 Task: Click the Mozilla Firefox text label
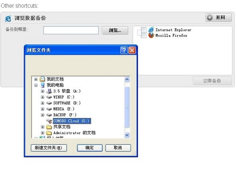[172, 35]
